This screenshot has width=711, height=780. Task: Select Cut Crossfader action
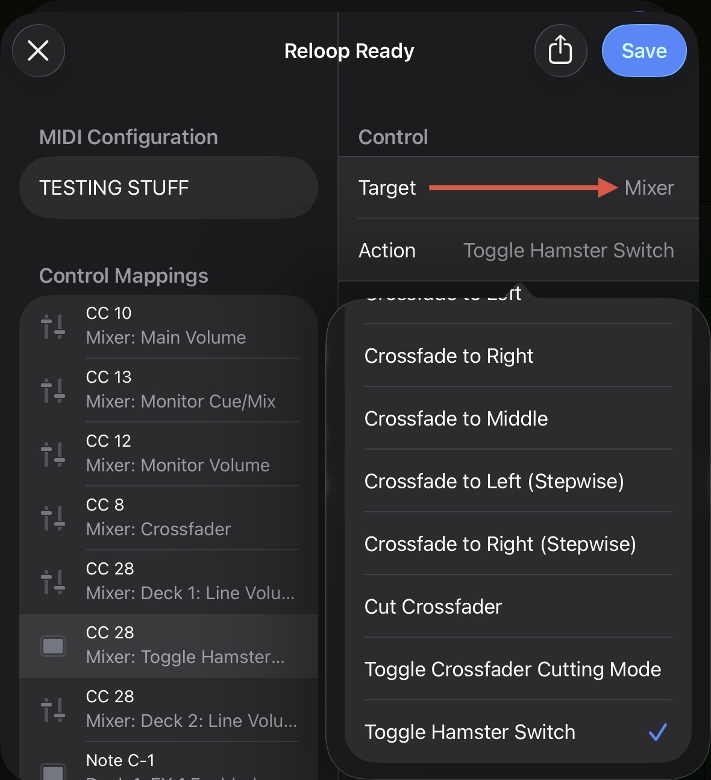(433, 607)
